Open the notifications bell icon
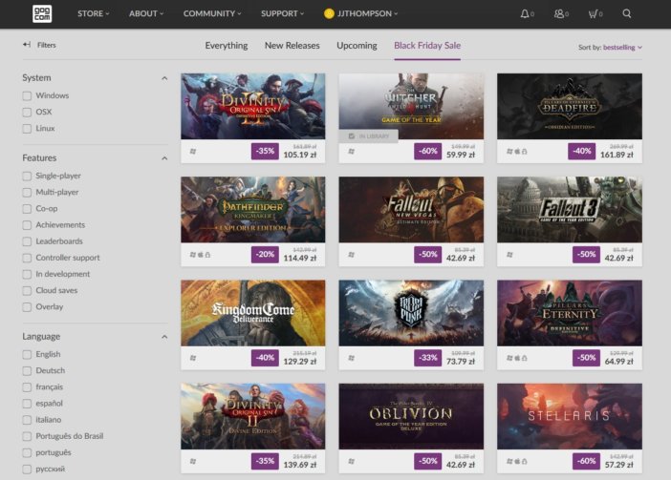The image size is (671, 480). pos(525,13)
